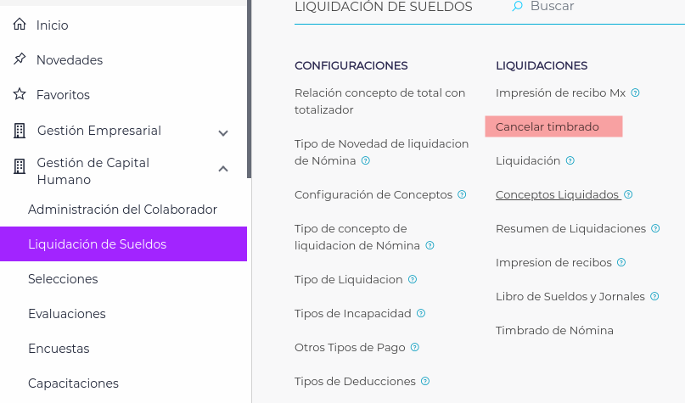
Task: Open the Evaluaciones sidebar item
Action: (x=67, y=314)
